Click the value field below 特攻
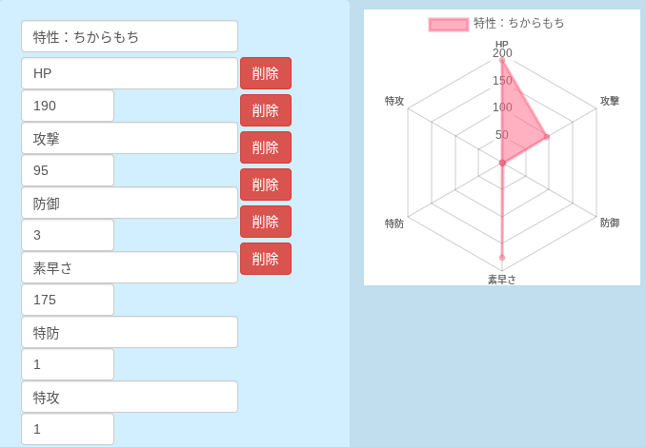The height and width of the screenshot is (447, 646). point(68,429)
